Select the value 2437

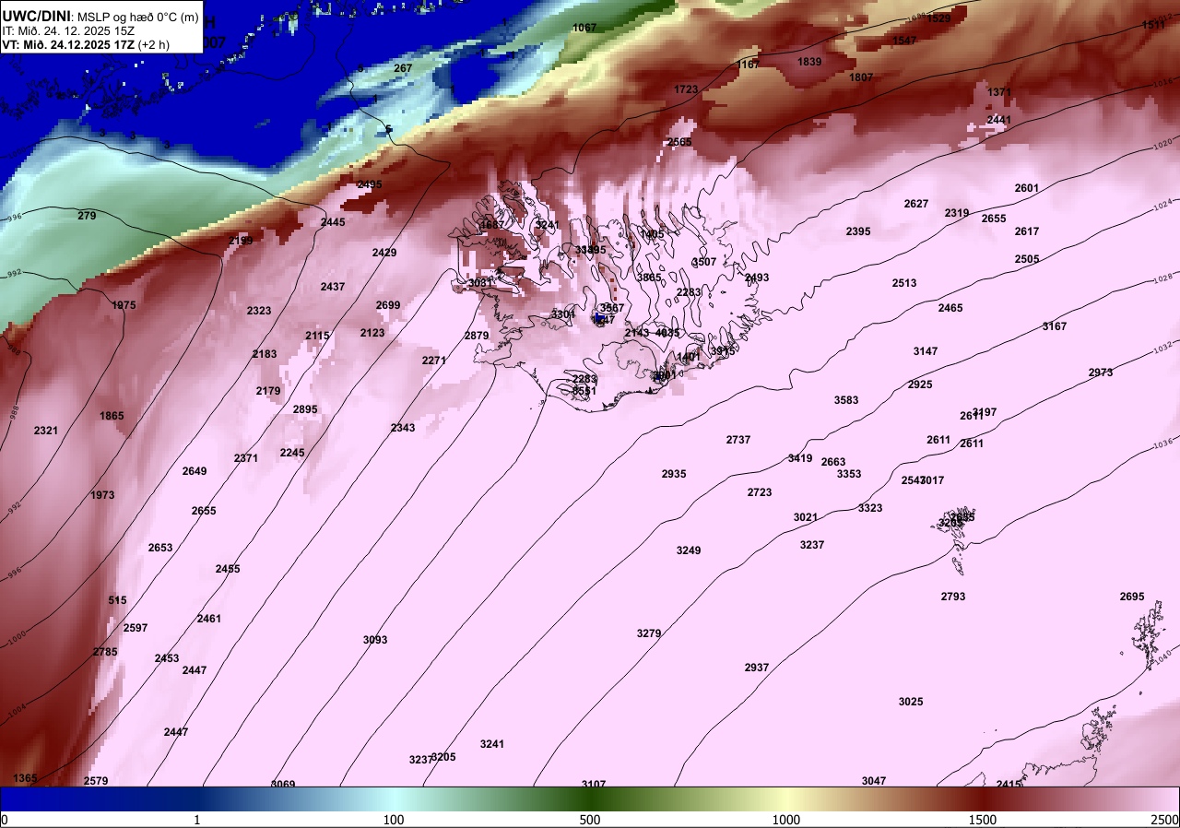(333, 287)
